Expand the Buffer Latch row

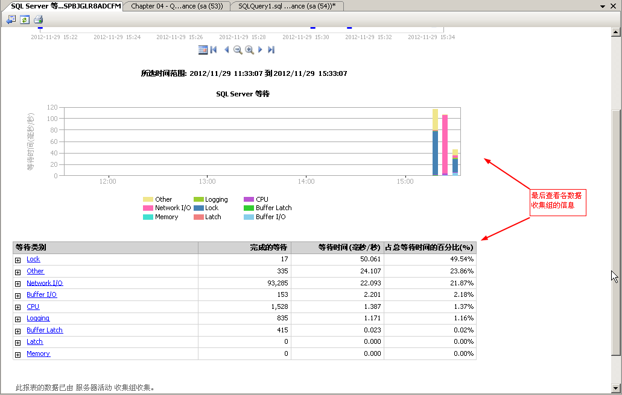(18, 331)
